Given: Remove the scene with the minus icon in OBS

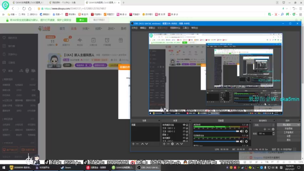Looking at the screenshot, I should [x=138, y=144].
